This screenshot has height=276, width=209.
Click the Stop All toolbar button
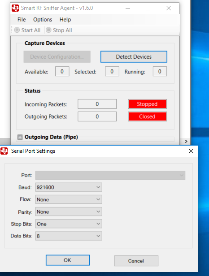point(59,30)
